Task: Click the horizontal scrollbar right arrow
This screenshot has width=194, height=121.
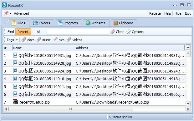Action: tap(188, 109)
